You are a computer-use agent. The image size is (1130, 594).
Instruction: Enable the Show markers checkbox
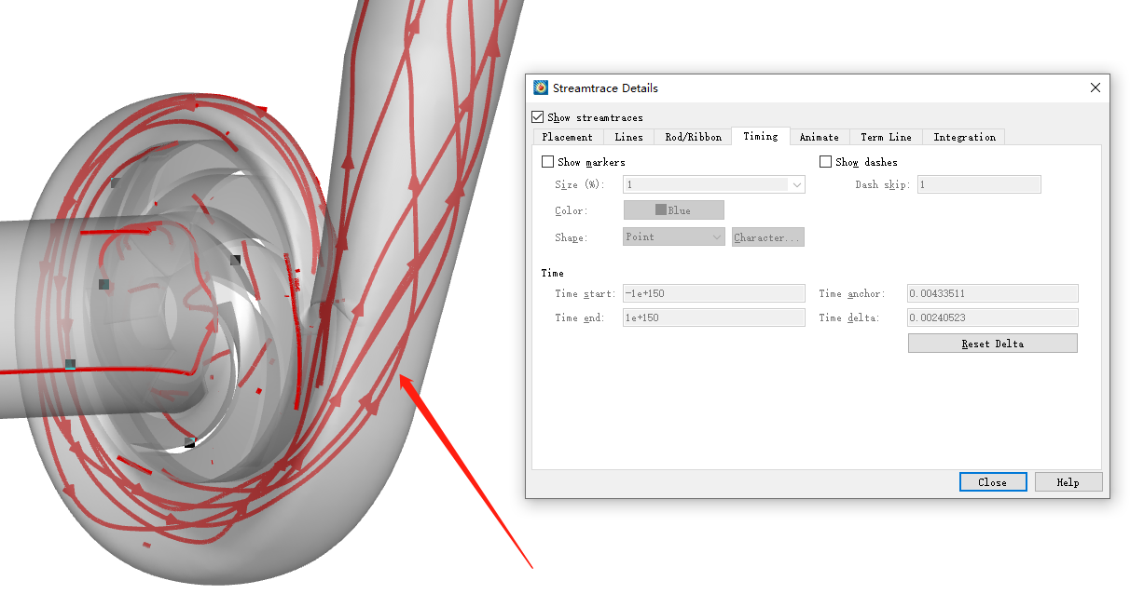click(548, 162)
